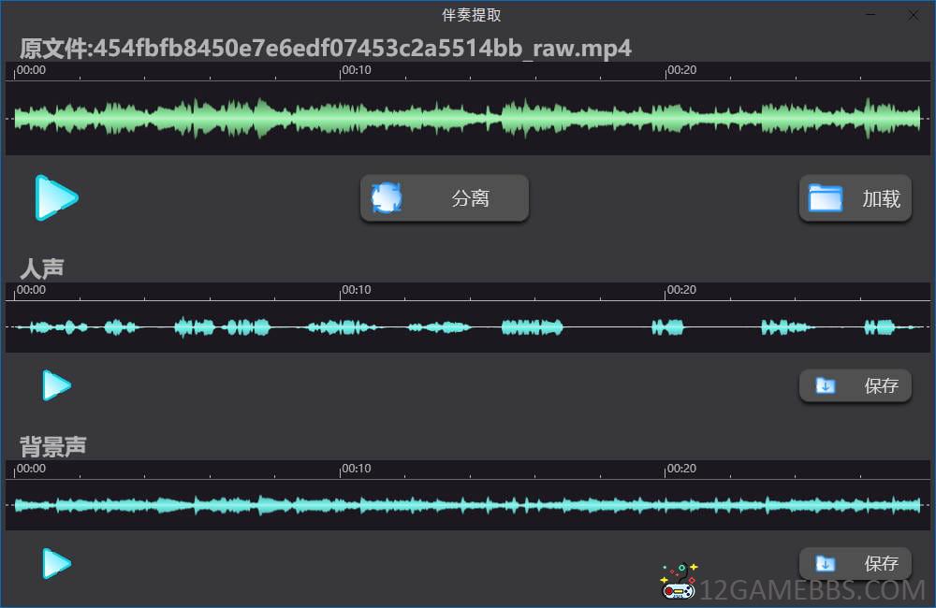The width and height of the screenshot is (936, 608).
Task: Click the 00:00 marker on 背景声 ruler
Action: point(31,469)
